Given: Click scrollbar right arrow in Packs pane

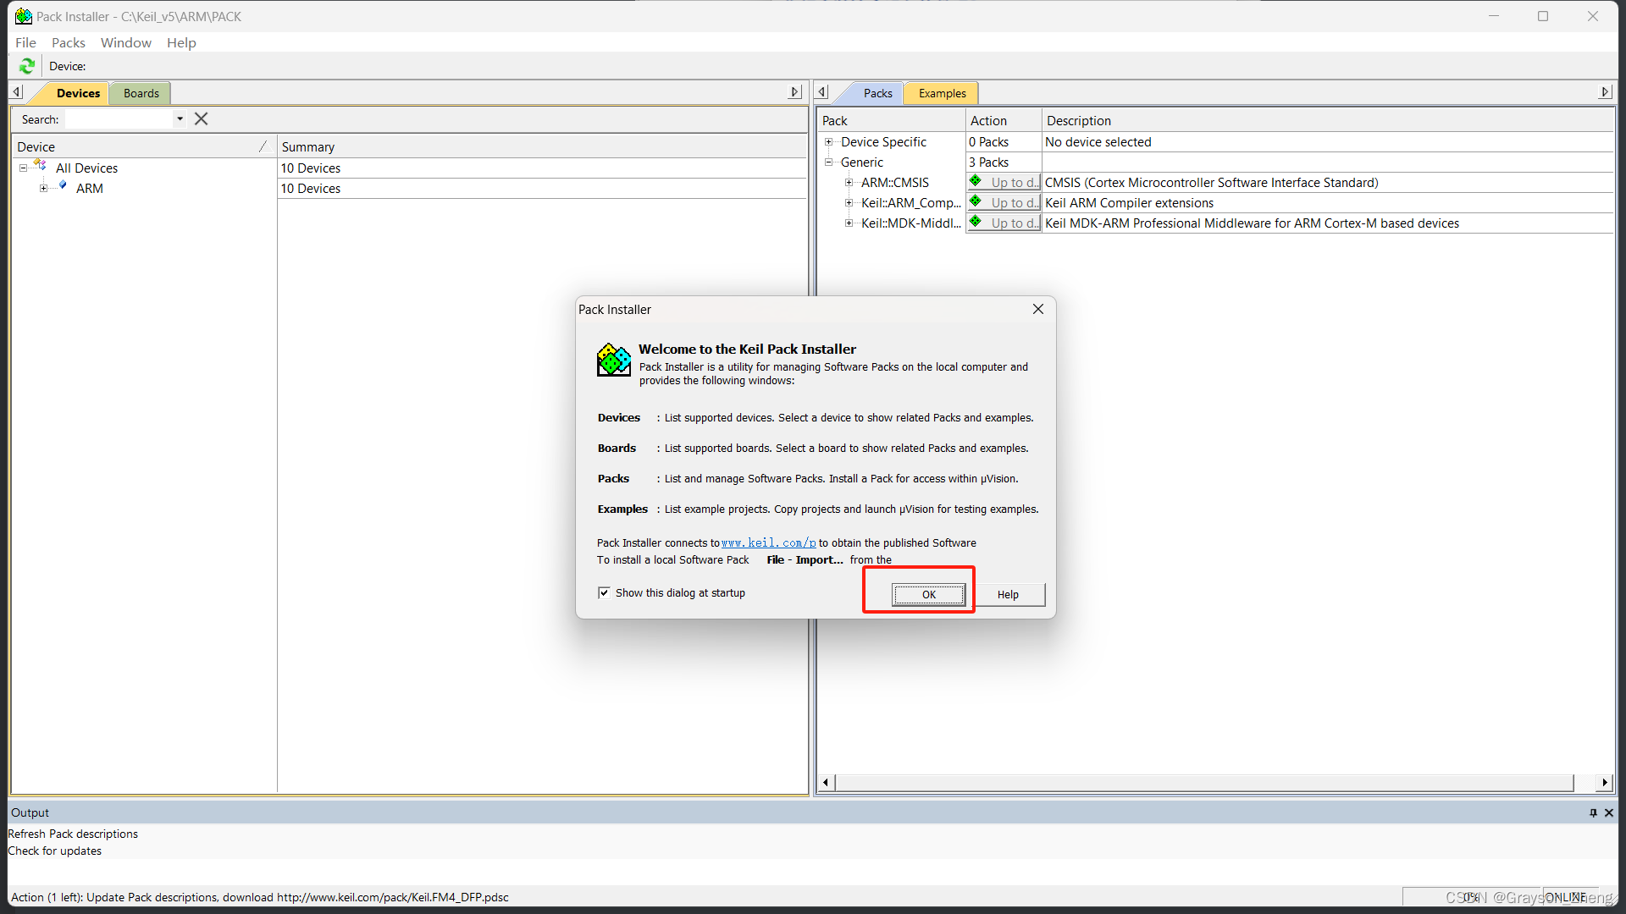Looking at the screenshot, I should pos(1605,782).
